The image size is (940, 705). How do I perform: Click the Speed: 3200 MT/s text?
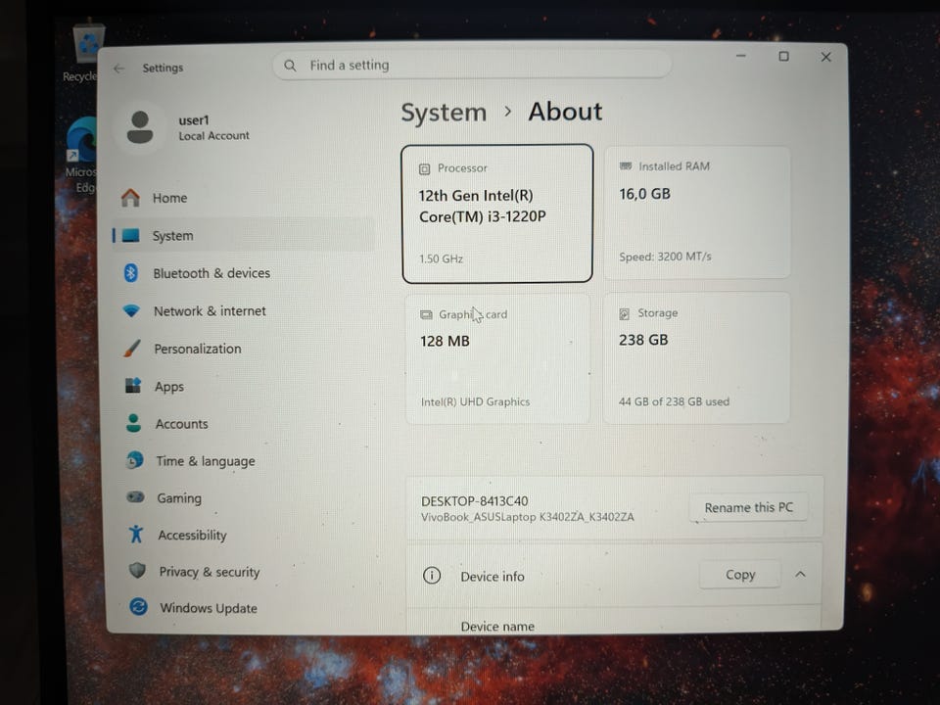[665, 257]
